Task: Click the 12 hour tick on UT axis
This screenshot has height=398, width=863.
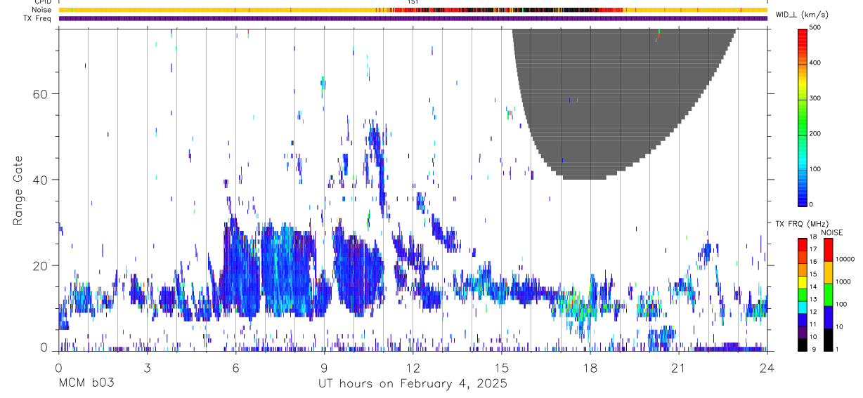Action: point(413,367)
